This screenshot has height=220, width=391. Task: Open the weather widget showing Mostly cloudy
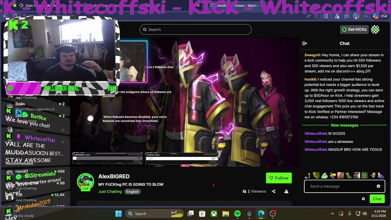coord(20,214)
